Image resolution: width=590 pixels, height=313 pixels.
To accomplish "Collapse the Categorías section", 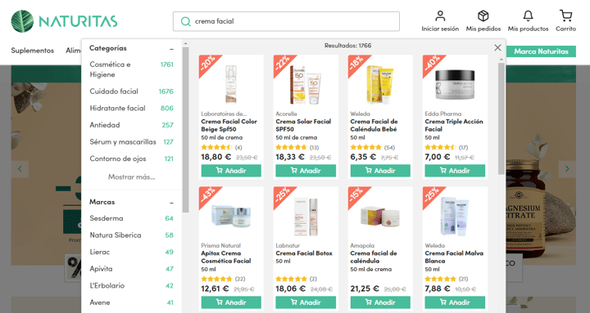I will click(171, 49).
